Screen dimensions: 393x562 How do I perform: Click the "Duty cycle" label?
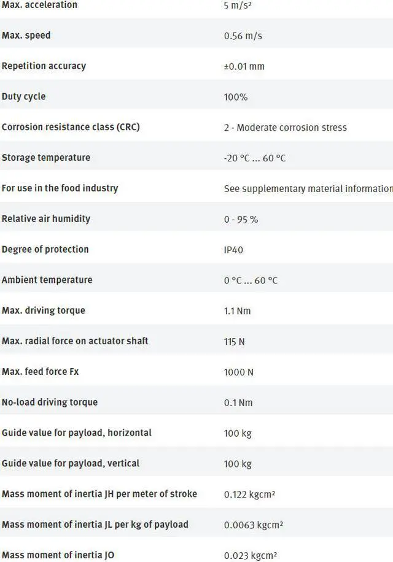(23, 96)
